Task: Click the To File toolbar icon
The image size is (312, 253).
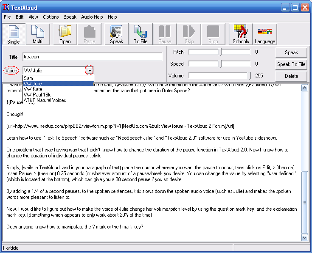Action: point(141,34)
